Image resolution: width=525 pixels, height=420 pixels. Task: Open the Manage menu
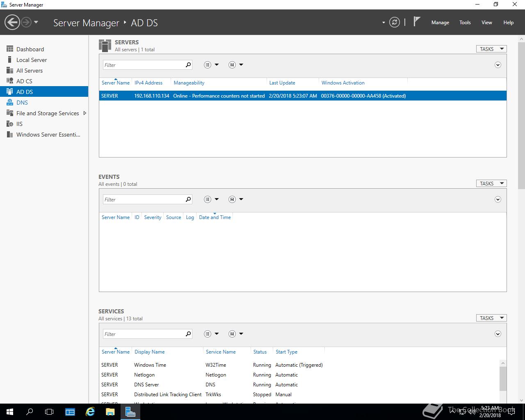click(440, 23)
